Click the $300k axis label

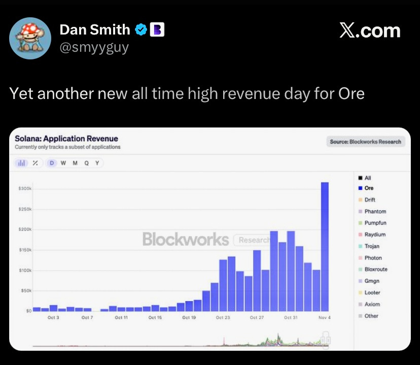[x=25, y=188]
